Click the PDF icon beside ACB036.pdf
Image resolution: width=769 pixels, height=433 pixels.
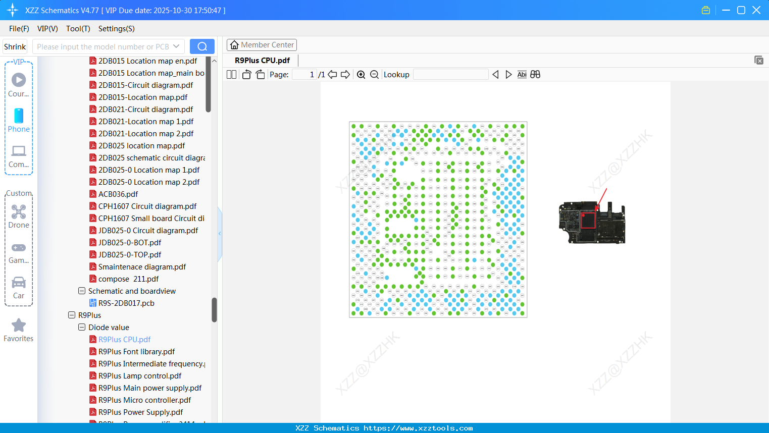(93, 194)
